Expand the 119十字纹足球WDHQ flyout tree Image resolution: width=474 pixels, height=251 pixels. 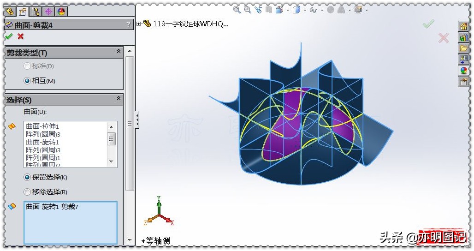139,24
